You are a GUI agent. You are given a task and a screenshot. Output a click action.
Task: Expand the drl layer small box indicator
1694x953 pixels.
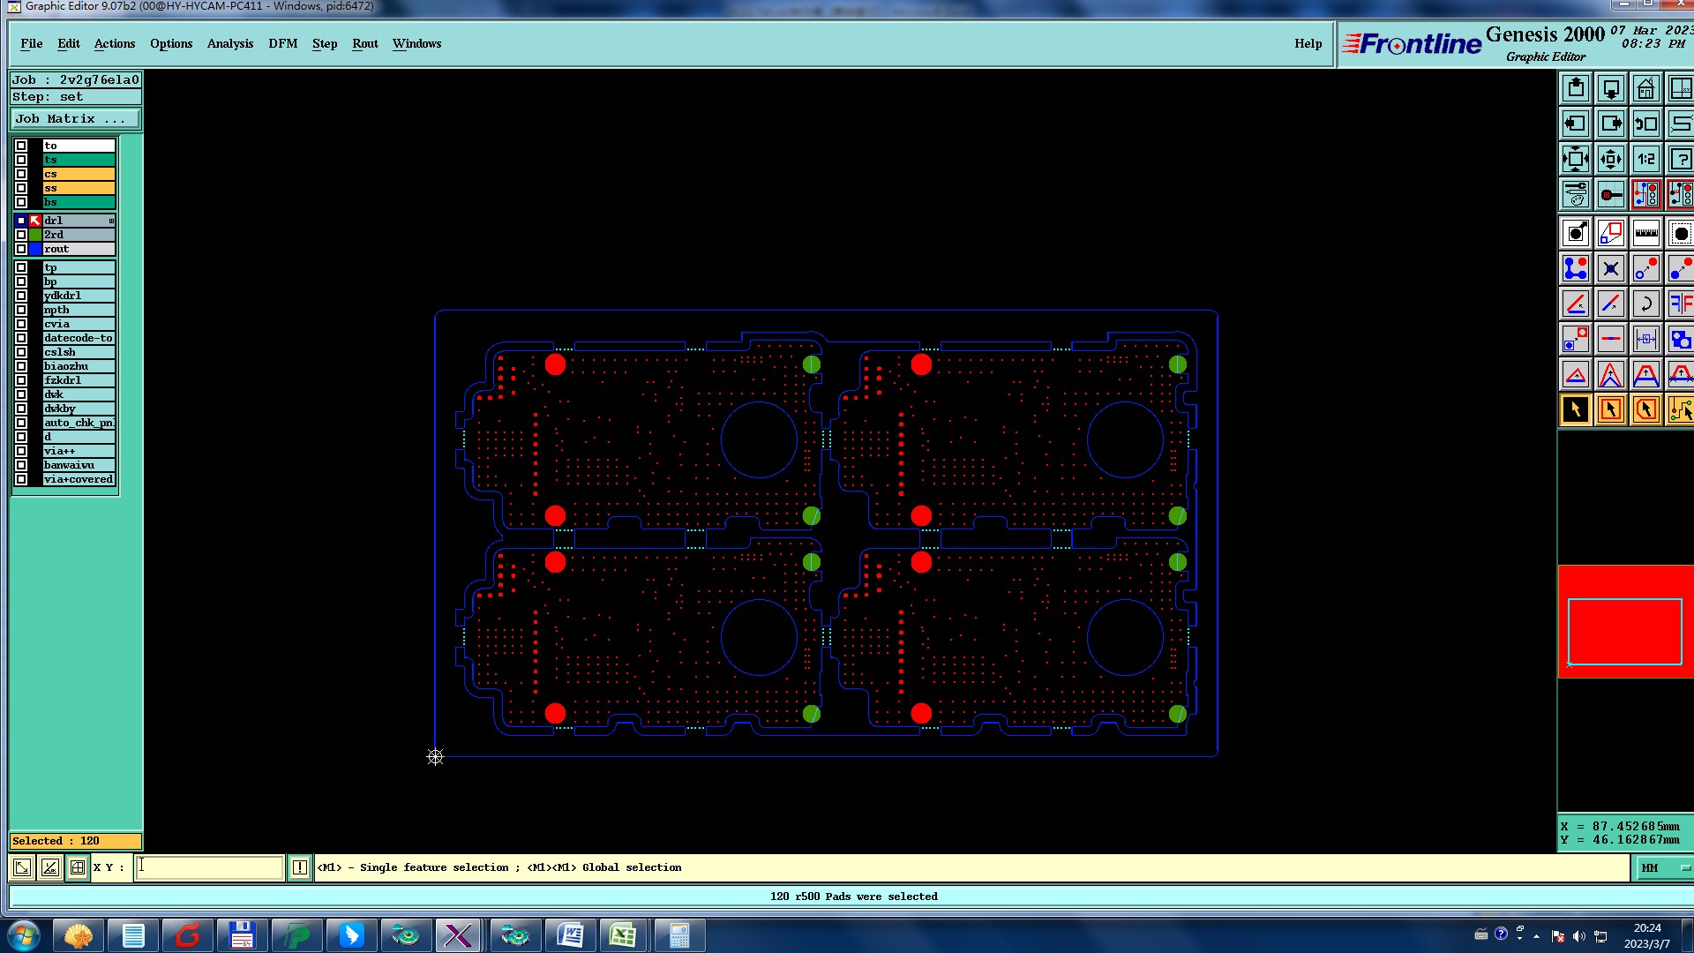coord(111,221)
